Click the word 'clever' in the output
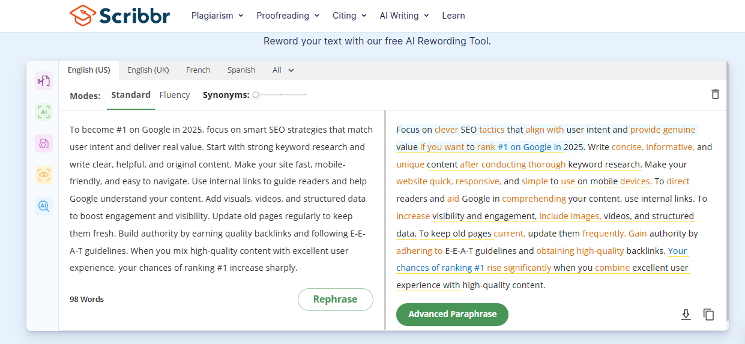 [446, 130]
